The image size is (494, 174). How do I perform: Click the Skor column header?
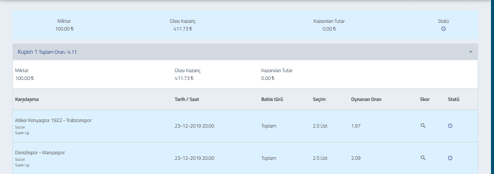[425, 99]
